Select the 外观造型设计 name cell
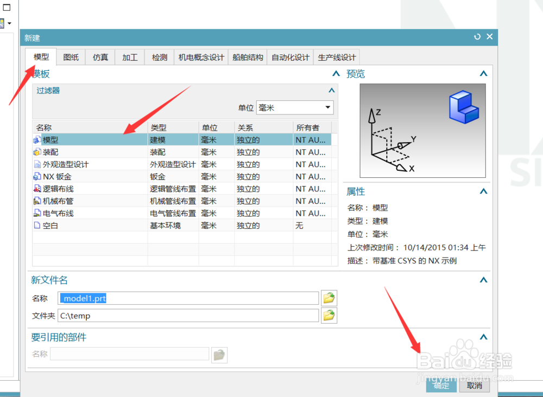 pyautogui.click(x=66, y=164)
